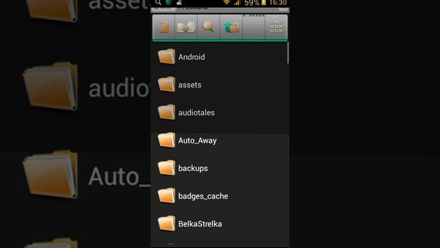Tap the battery indicator in status bar
This screenshot has width=440, height=248.
(263, 3)
